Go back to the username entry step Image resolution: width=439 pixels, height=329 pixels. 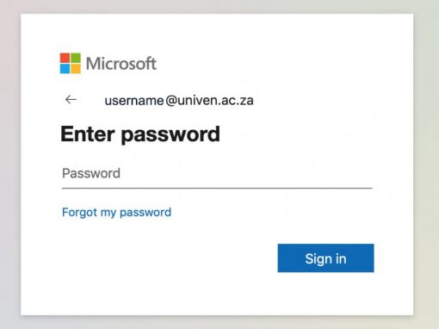[x=71, y=100]
